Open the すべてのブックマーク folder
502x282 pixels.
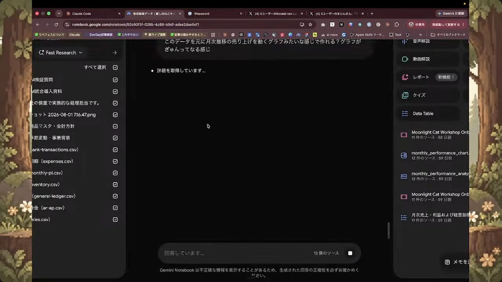[448, 35]
